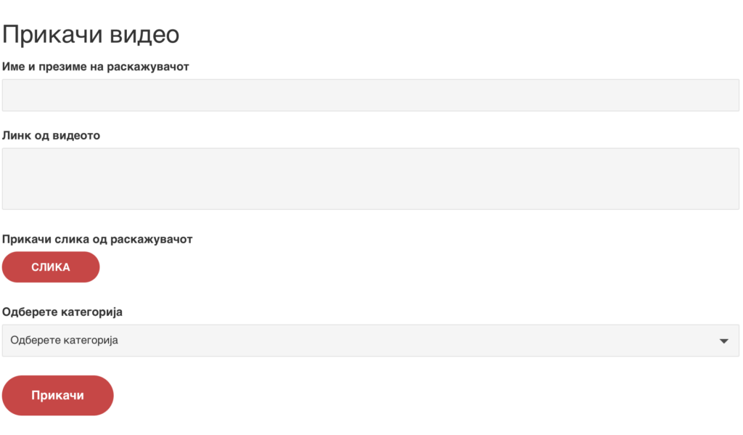Viewport: 743px width, 435px height.
Task: Expand the category select box
Action: click(x=370, y=341)
